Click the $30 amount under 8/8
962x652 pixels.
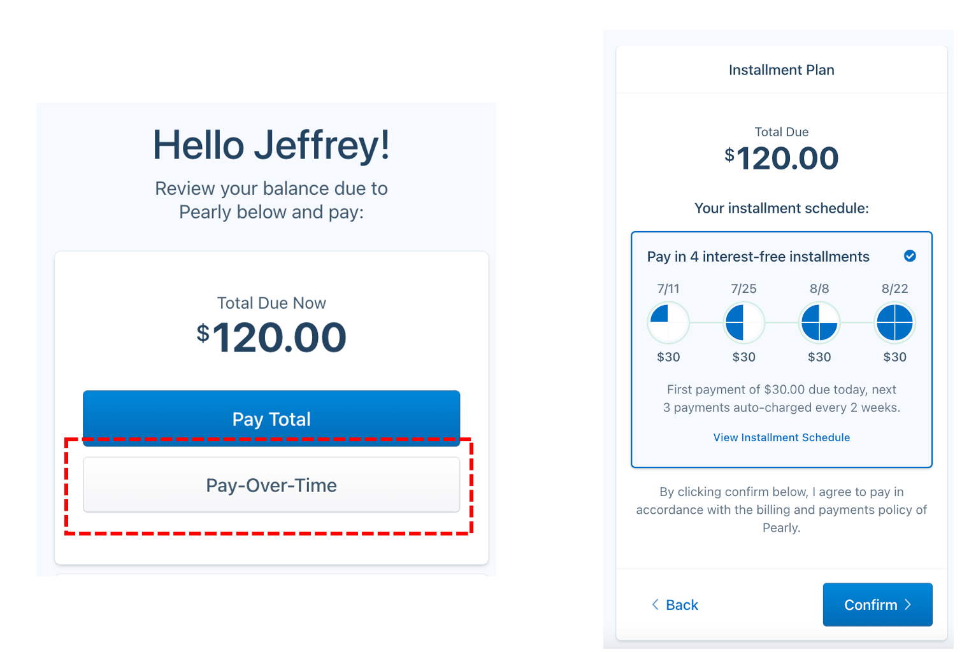(819, 357)
